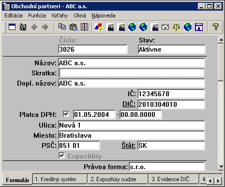Click the vertical scrollbar thumb
Screen dimensions: 225x187
pyautogui.click(x=221, y=62)
